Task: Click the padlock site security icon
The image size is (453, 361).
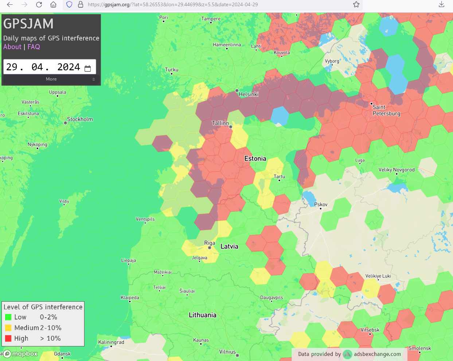Action: pyautogui.click(x=81, y=4)
